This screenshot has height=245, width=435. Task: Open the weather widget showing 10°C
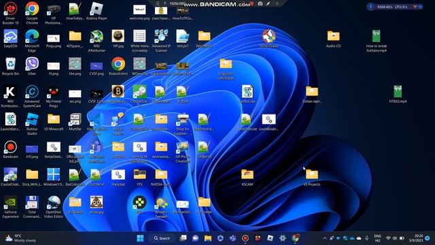coord(21,238)
